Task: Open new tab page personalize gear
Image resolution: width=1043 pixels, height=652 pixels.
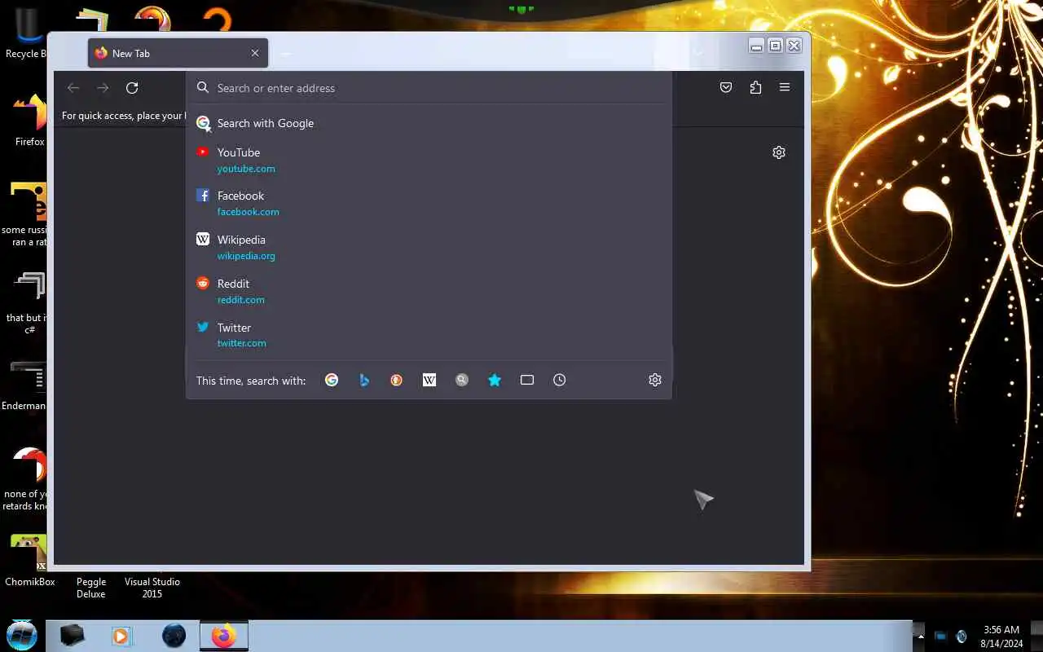Action: click(779, 152)
